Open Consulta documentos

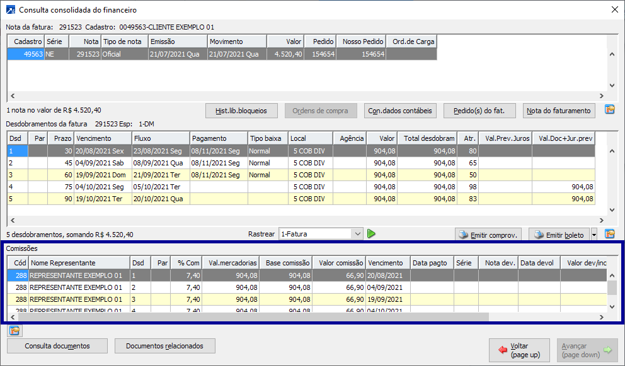[57, 346]
